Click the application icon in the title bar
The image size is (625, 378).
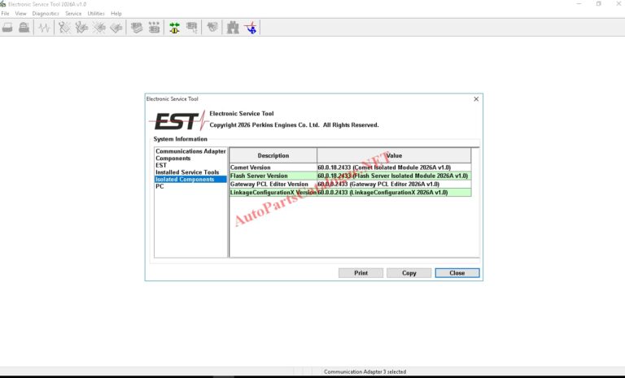[3, 4]
